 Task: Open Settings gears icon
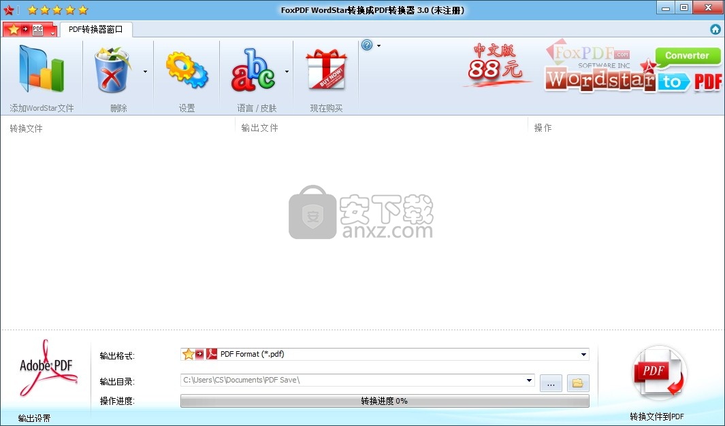(187, 70)
